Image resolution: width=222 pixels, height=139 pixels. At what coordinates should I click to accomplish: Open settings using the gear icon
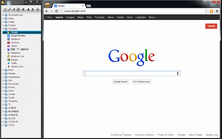click(38, 9)
